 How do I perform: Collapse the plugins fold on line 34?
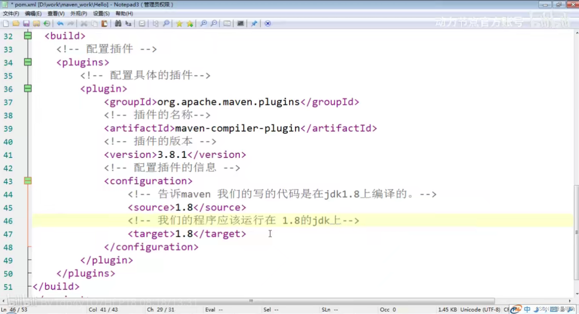(x=28, y=62)
